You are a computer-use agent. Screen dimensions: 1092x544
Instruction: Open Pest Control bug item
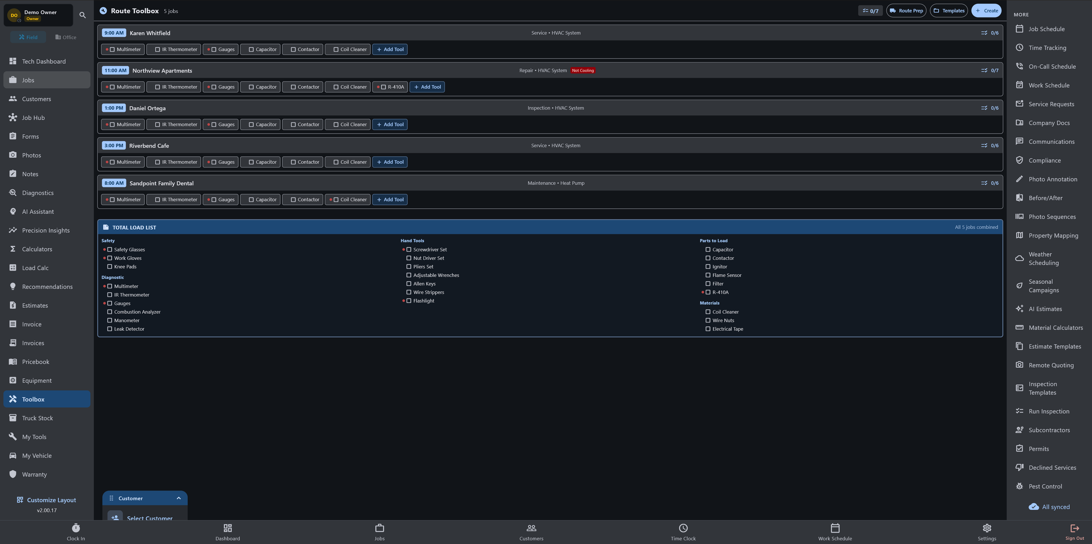tap(1049, 486)
